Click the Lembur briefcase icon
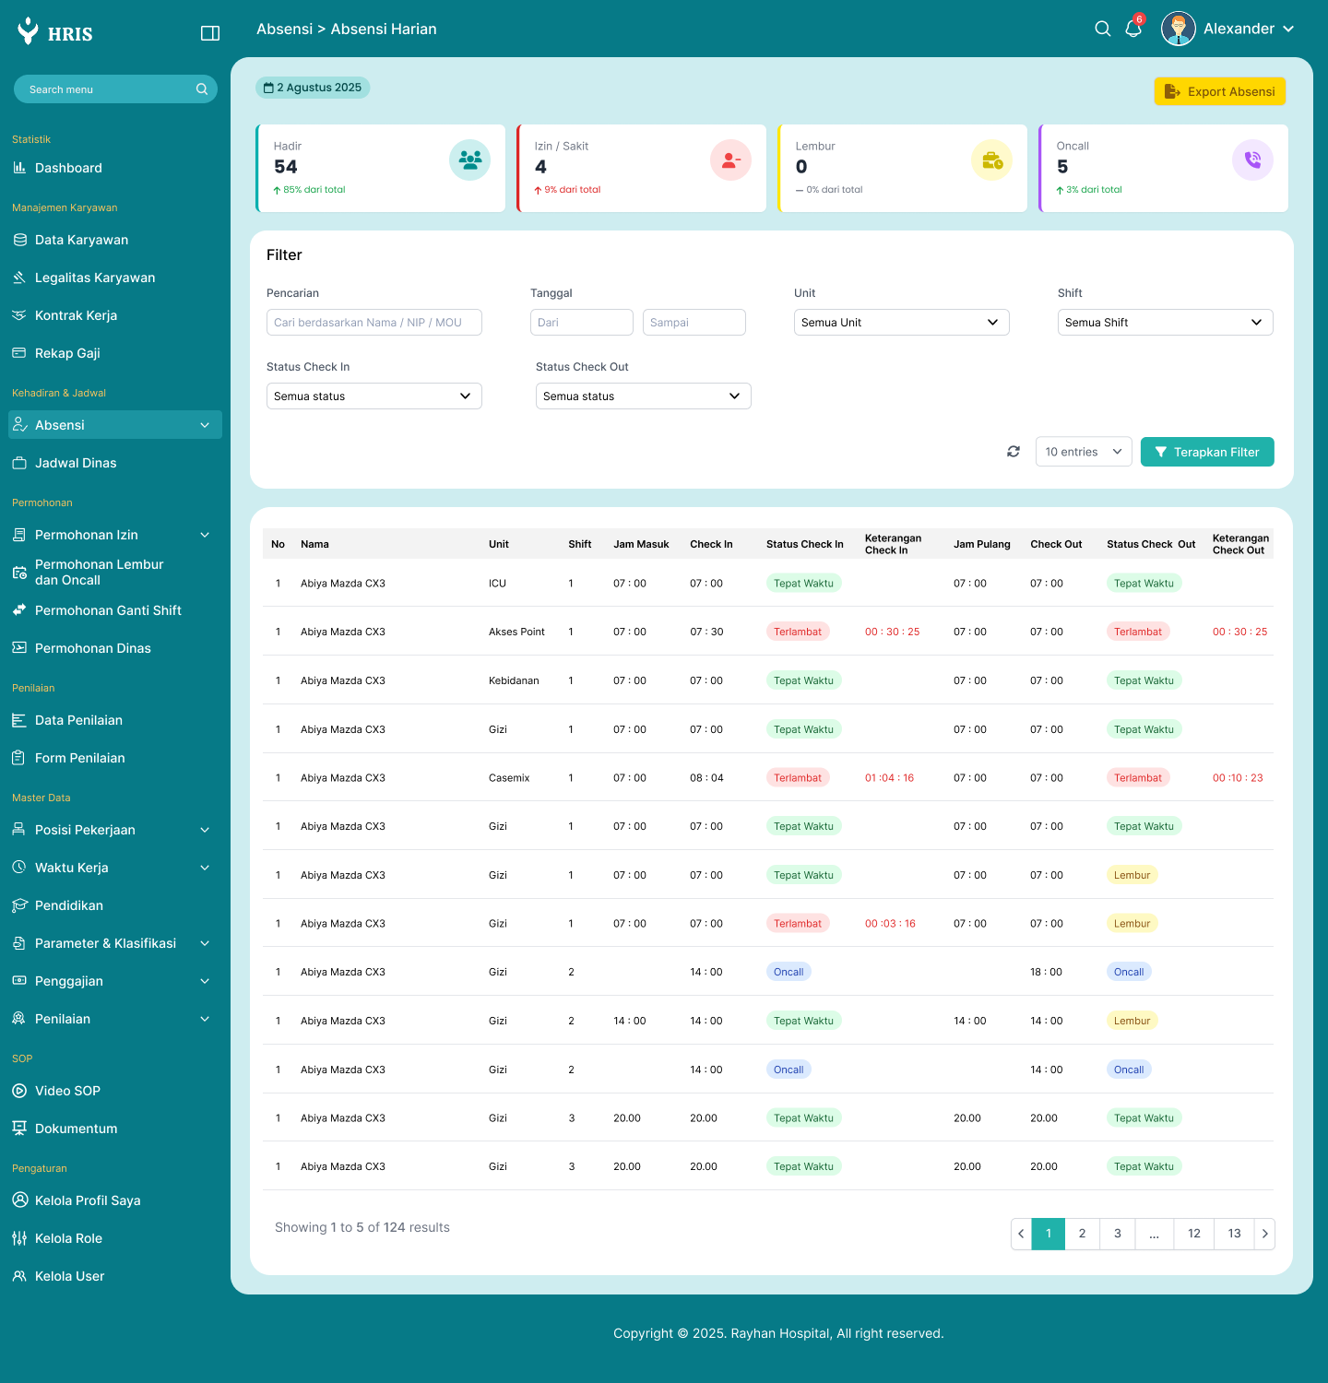 (x=991, y=160)
